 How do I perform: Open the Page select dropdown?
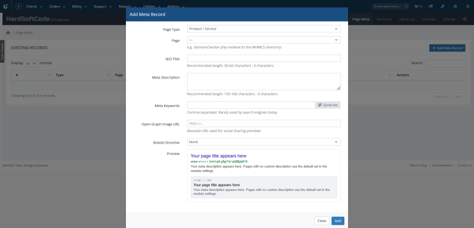click(x=264, y=40)
